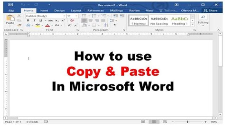Click Increase Indent icon
Image resolution: width=225 pixels, height=126 pixels.
(122, 16)
